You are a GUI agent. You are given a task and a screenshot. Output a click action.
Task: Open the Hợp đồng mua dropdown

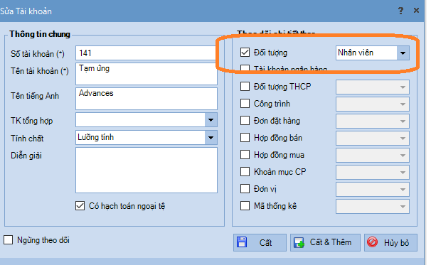[403, 155]
